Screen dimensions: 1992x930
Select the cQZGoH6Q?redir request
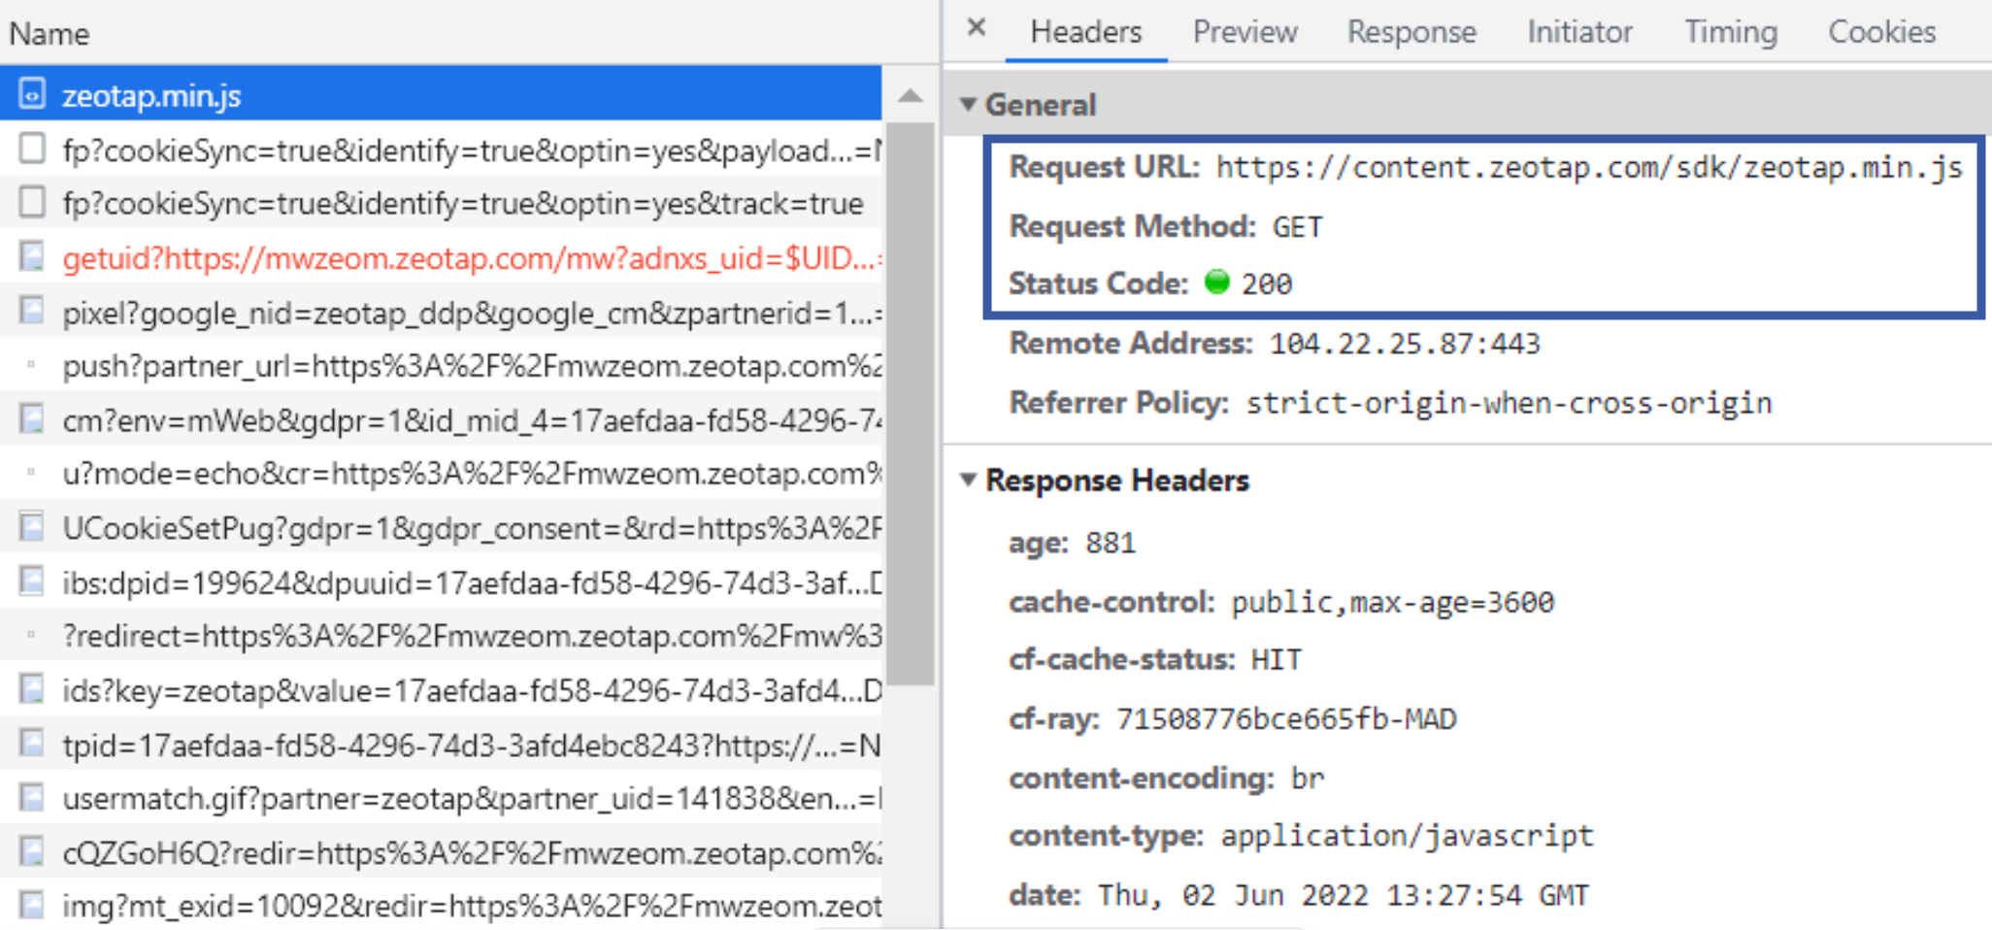point(441,851)
